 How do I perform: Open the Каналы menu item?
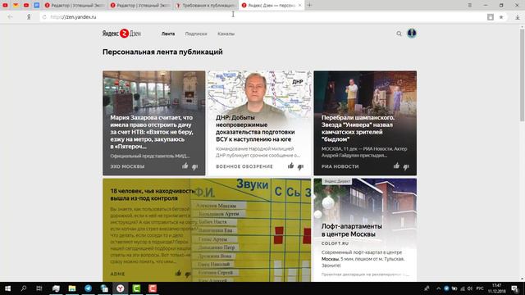(226, 34)
